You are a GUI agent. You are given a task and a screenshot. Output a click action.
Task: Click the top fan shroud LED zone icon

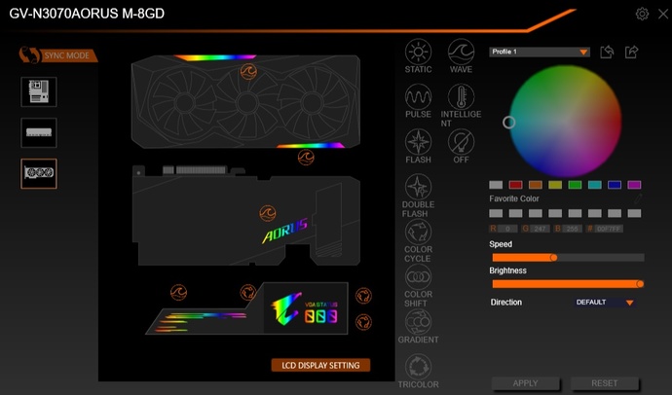pos(248,71)
